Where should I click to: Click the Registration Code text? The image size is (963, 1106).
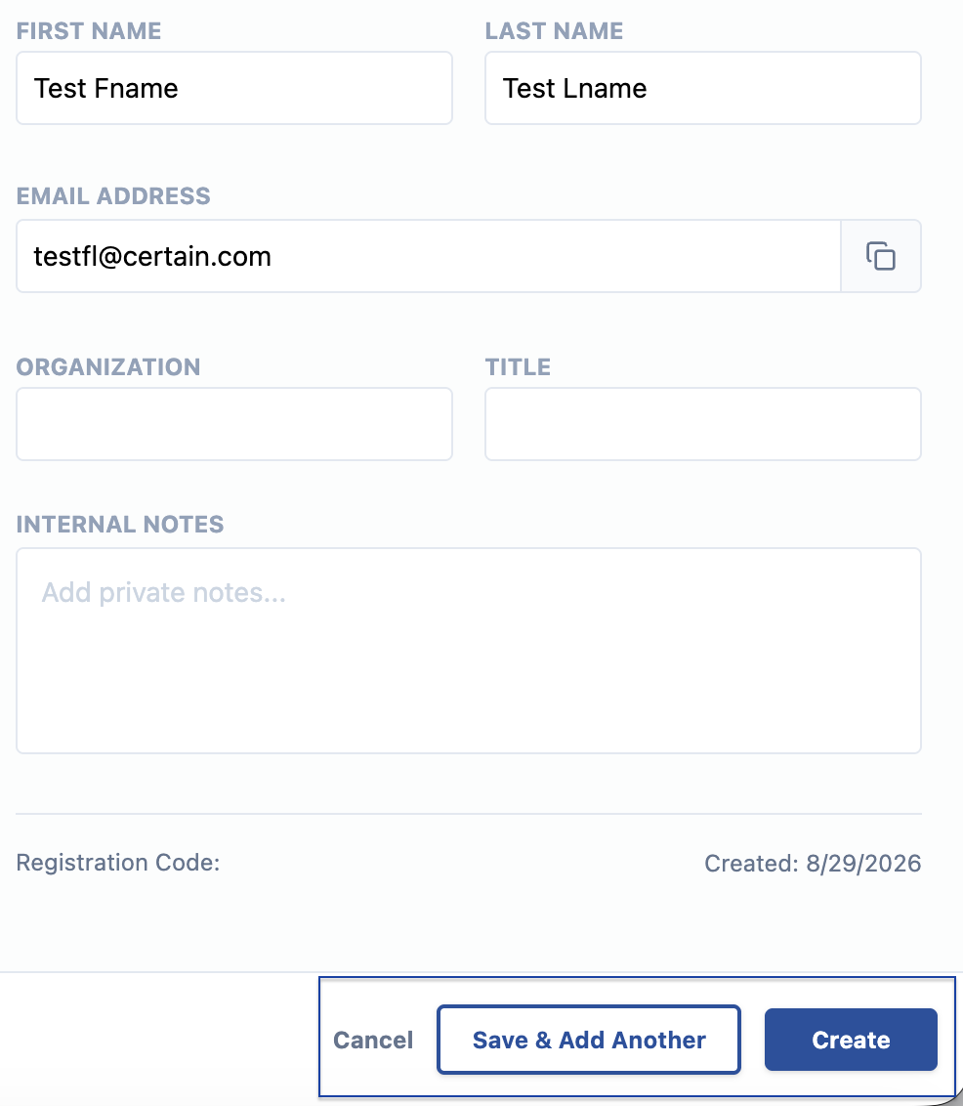[x=118, y=863]
